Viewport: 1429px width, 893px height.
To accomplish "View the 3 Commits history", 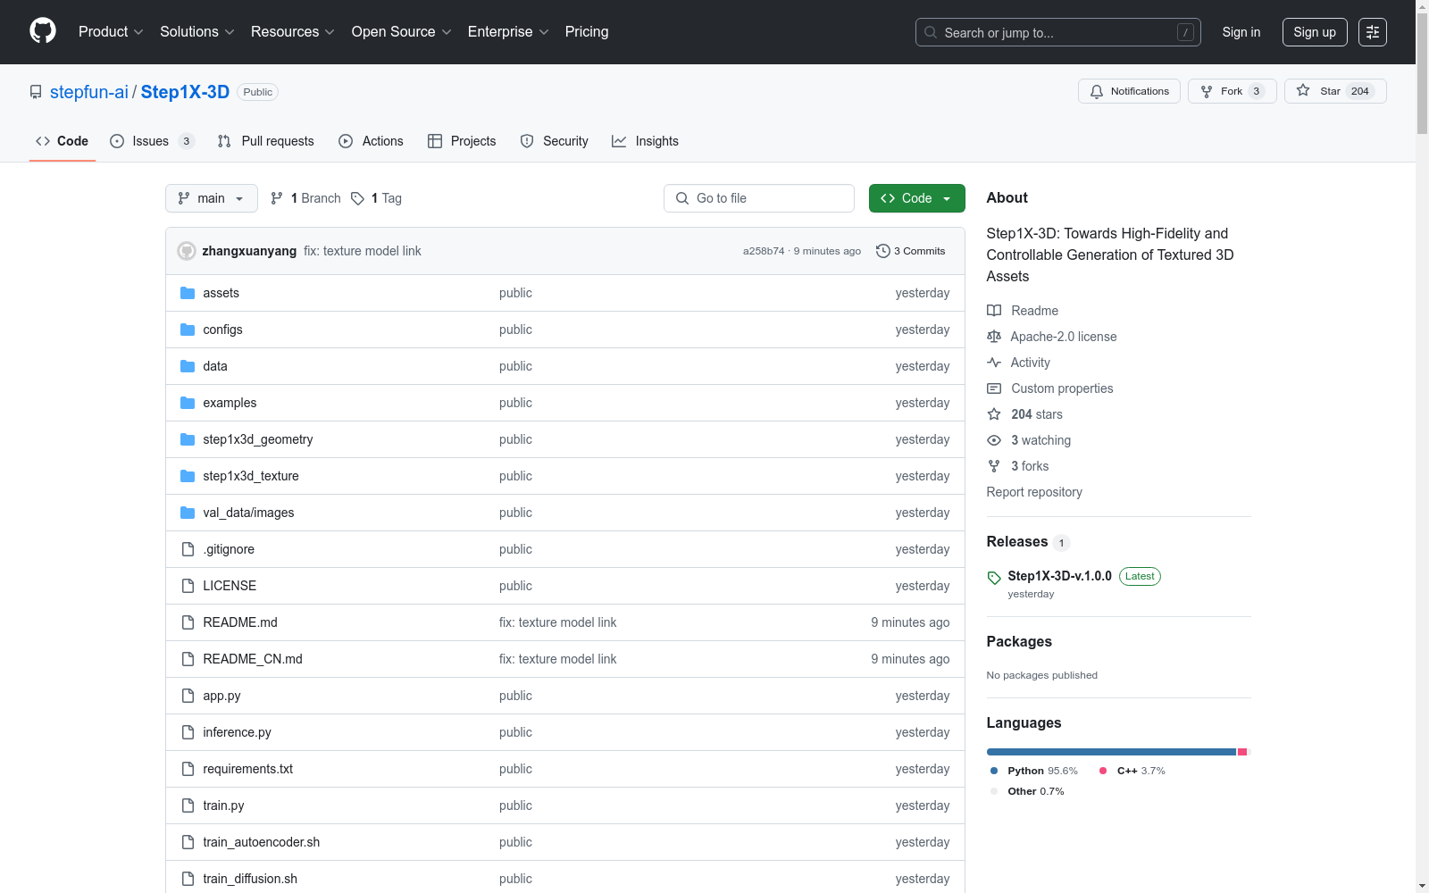I will (x=911, y=251).
